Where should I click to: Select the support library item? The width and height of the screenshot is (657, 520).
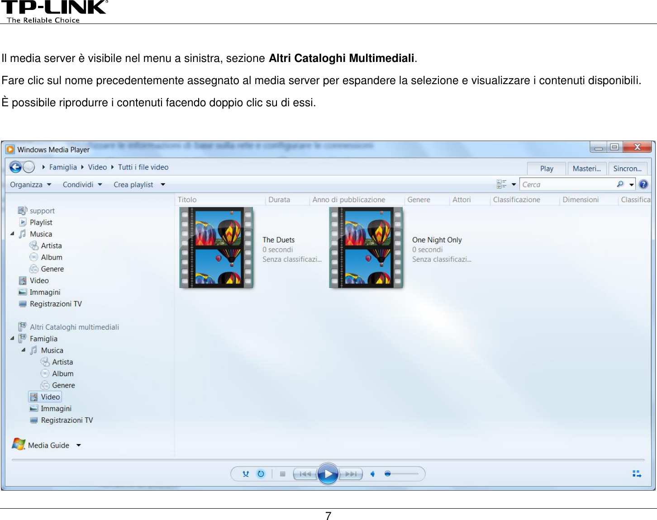36,211
